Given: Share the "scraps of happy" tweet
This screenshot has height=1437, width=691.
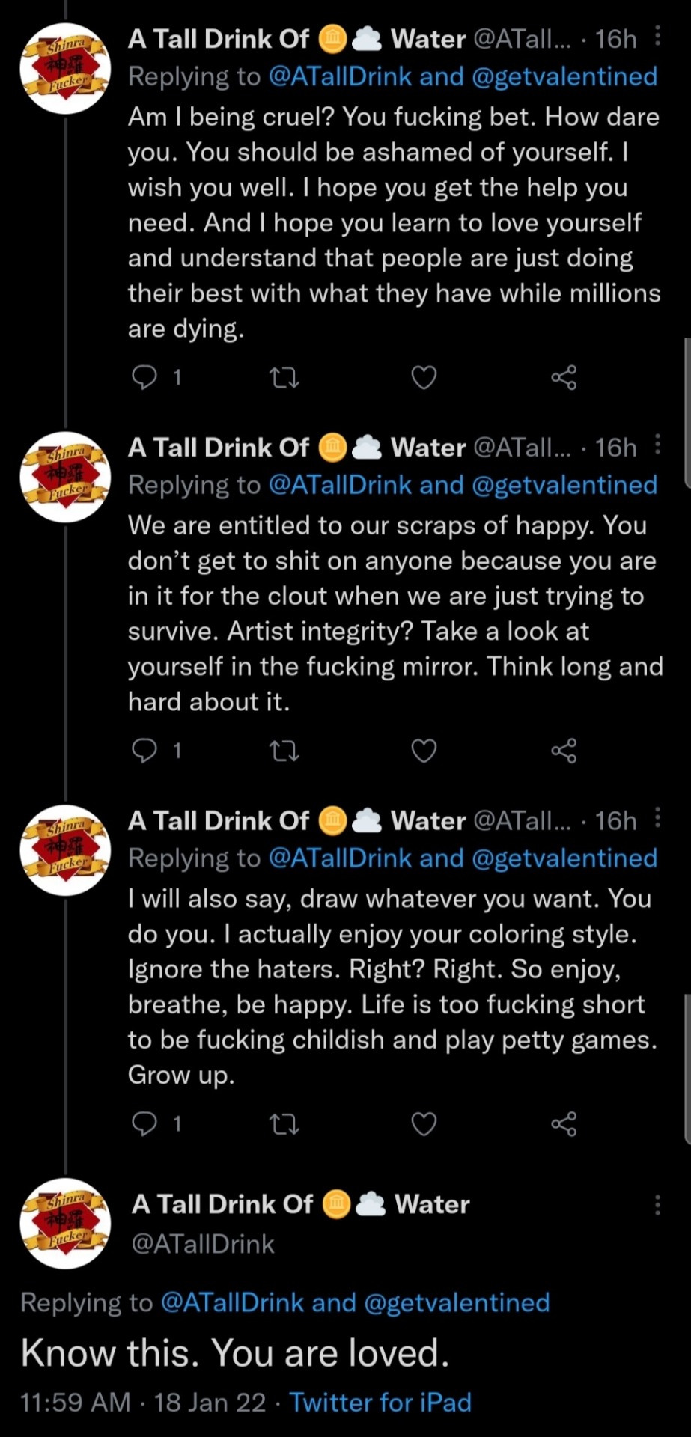Looking at the screenshot, I should coord(564,750).
